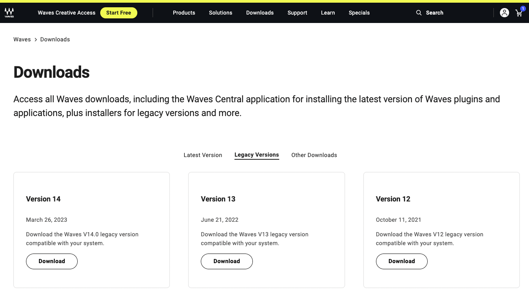Image resolution: width=529 pixels, height=293 pixels.
Task: Click the Version 12 heading
Action: point(393,199)
